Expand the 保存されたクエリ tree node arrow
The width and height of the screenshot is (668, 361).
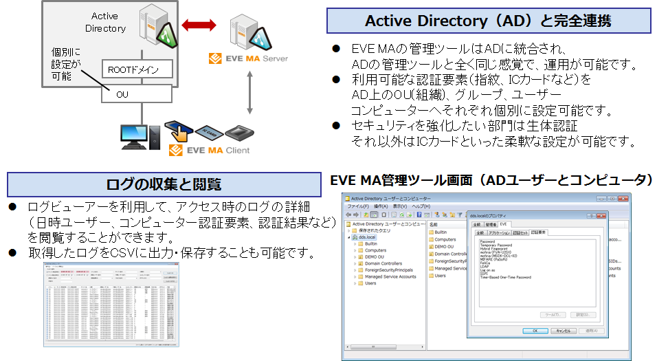[349, 230]
